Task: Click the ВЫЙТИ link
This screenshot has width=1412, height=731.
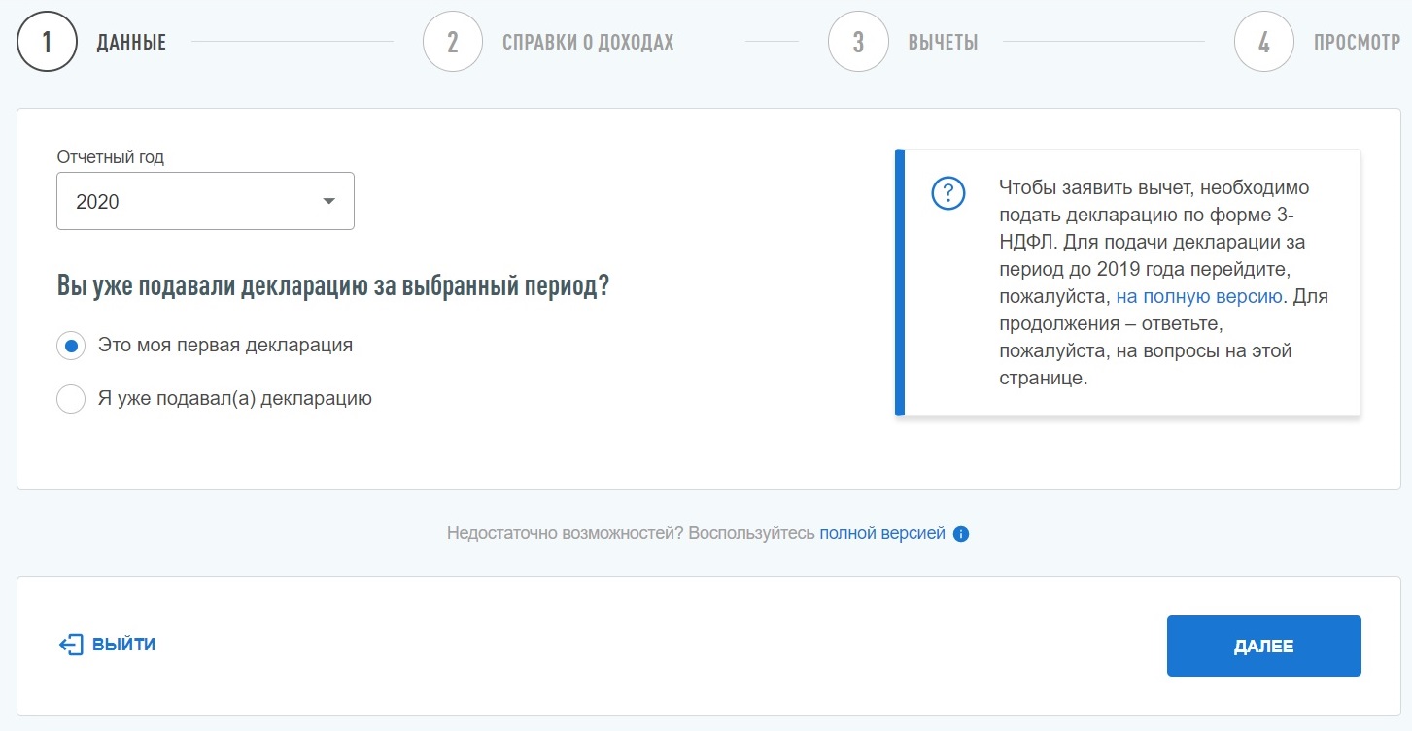Action: tap(123, 645)
